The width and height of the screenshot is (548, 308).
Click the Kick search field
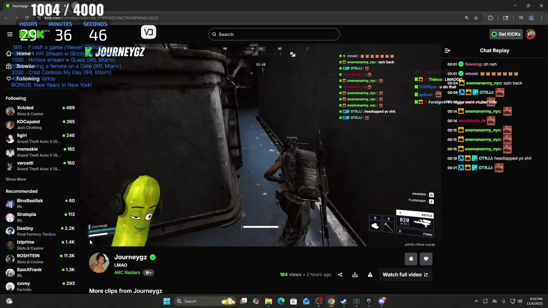click(274, 34)
